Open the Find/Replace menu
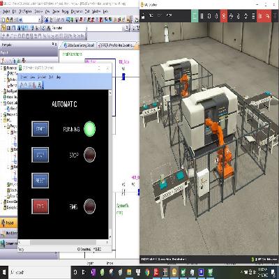 (x=25, y=11)
